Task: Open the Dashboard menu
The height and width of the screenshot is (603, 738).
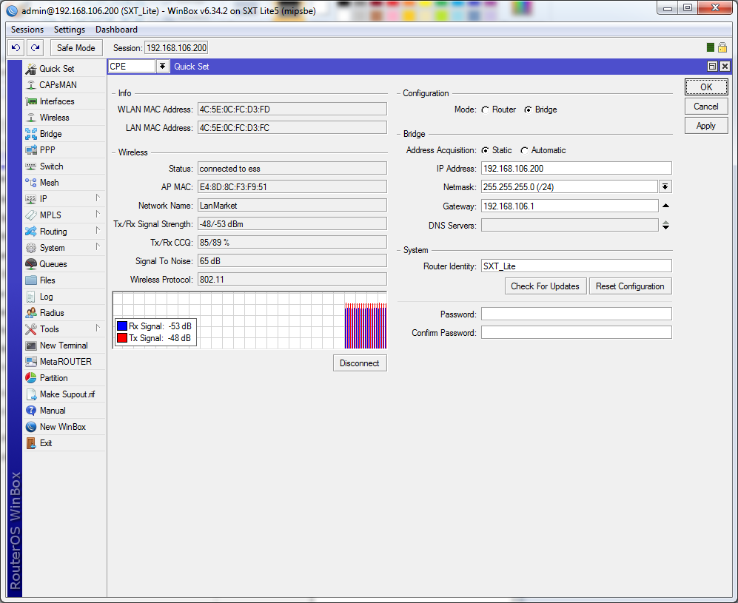Action: (116, 30)
